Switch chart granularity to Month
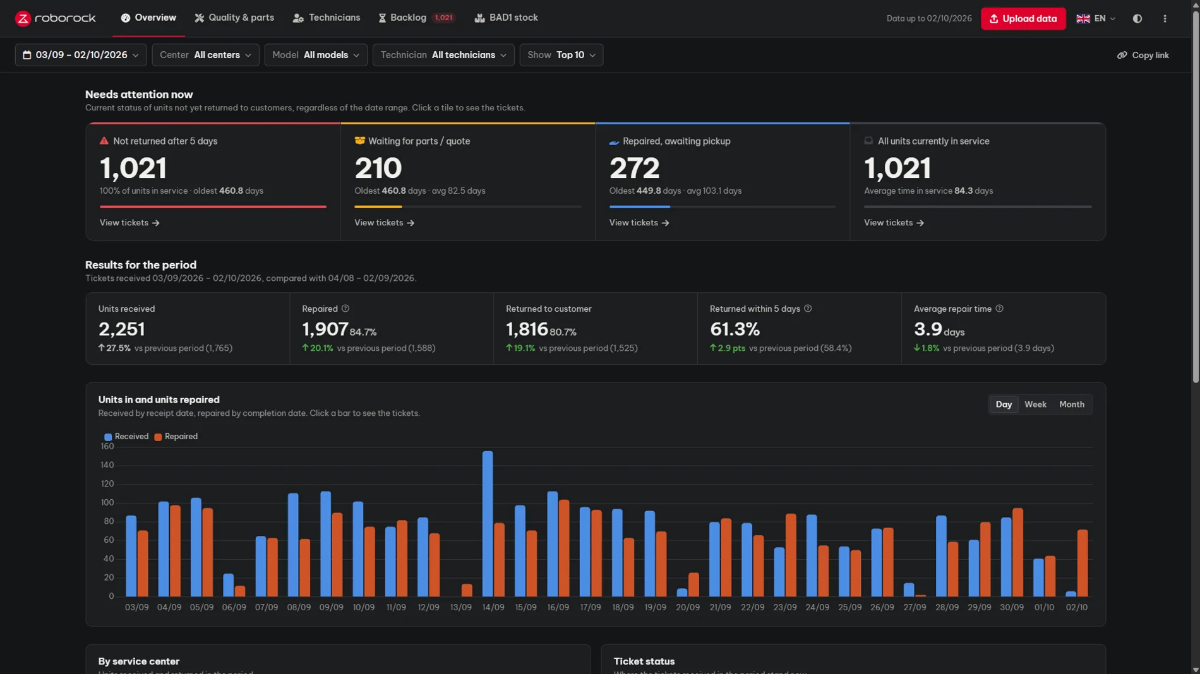The width and height of the screenshot is (1200, 674). point(1071,405)
